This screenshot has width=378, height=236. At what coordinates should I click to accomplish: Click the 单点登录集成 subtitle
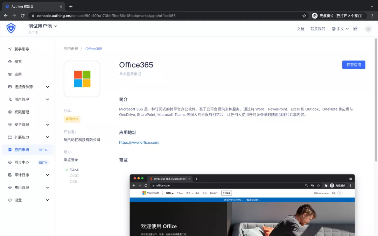(130, 74)
